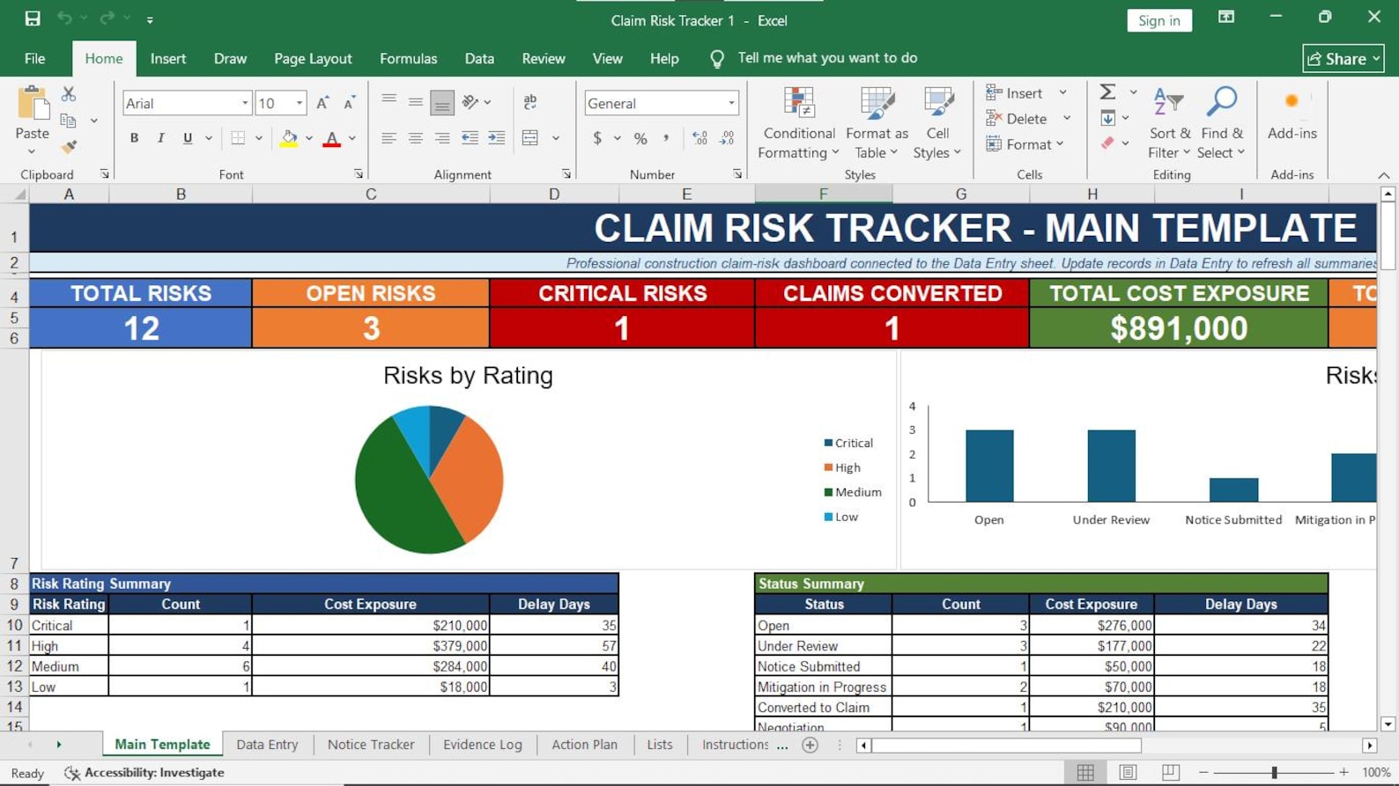This screenshot has height=786, width=1399.
Task: Toggle Bottom Align vertical alignment
Action: pyautogui.click(x=442, y=103)
